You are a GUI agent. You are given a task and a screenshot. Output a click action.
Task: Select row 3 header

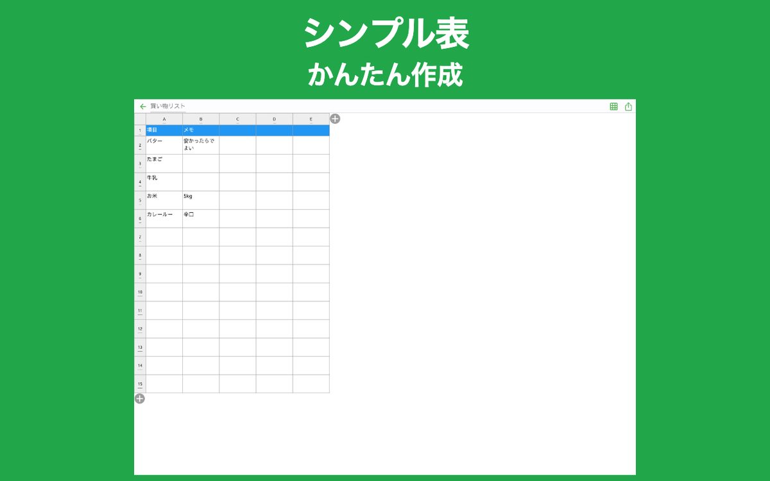(x=140, y=164)
